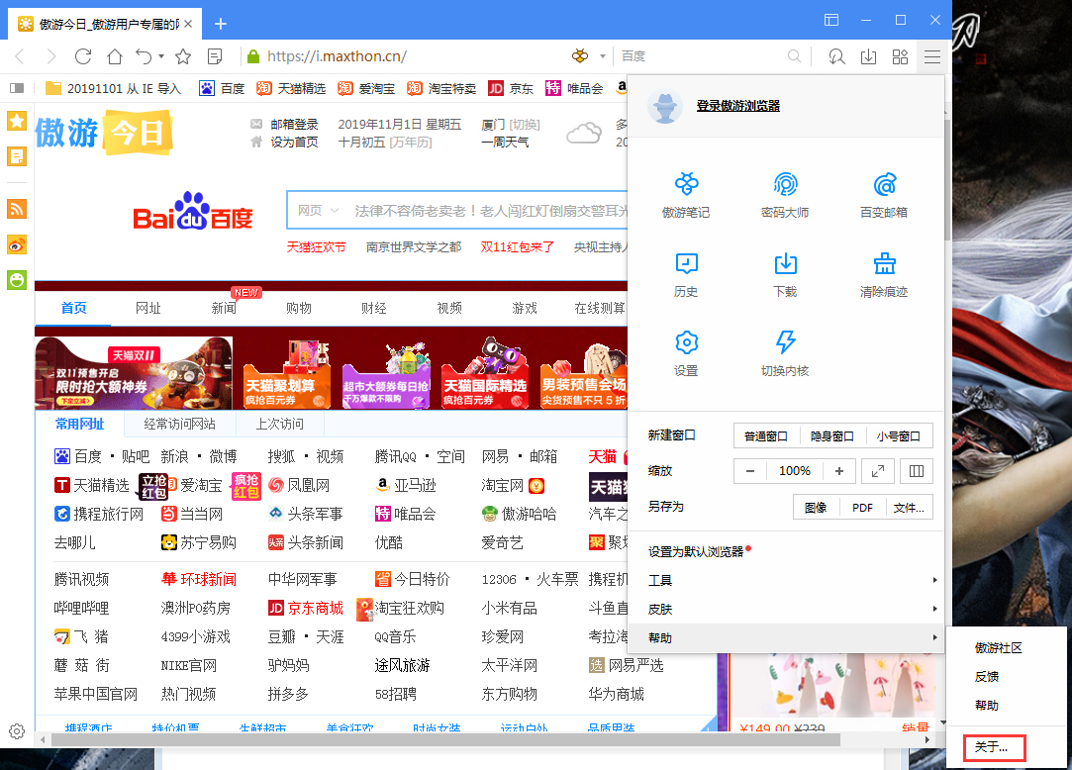Open the Downloads (下载) panel
This screenshot has height=770, width=1072.
click(785, 274)
